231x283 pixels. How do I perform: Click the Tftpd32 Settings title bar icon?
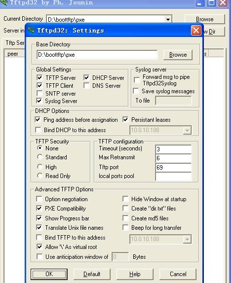pyautogui.click(x=31, y=31)
